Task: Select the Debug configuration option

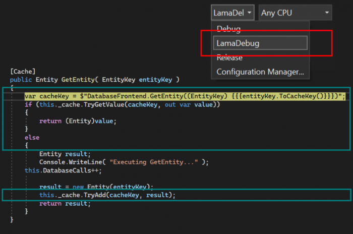Action: (x=228, y=29)
